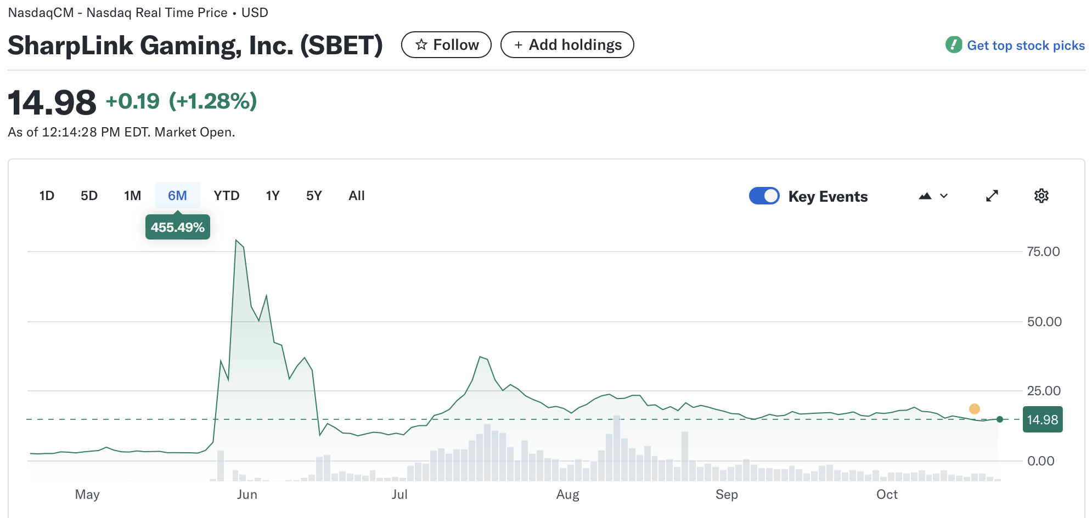The image size is (1092, 518).
Task: View the All time range
Action: [x=356, y=196]
